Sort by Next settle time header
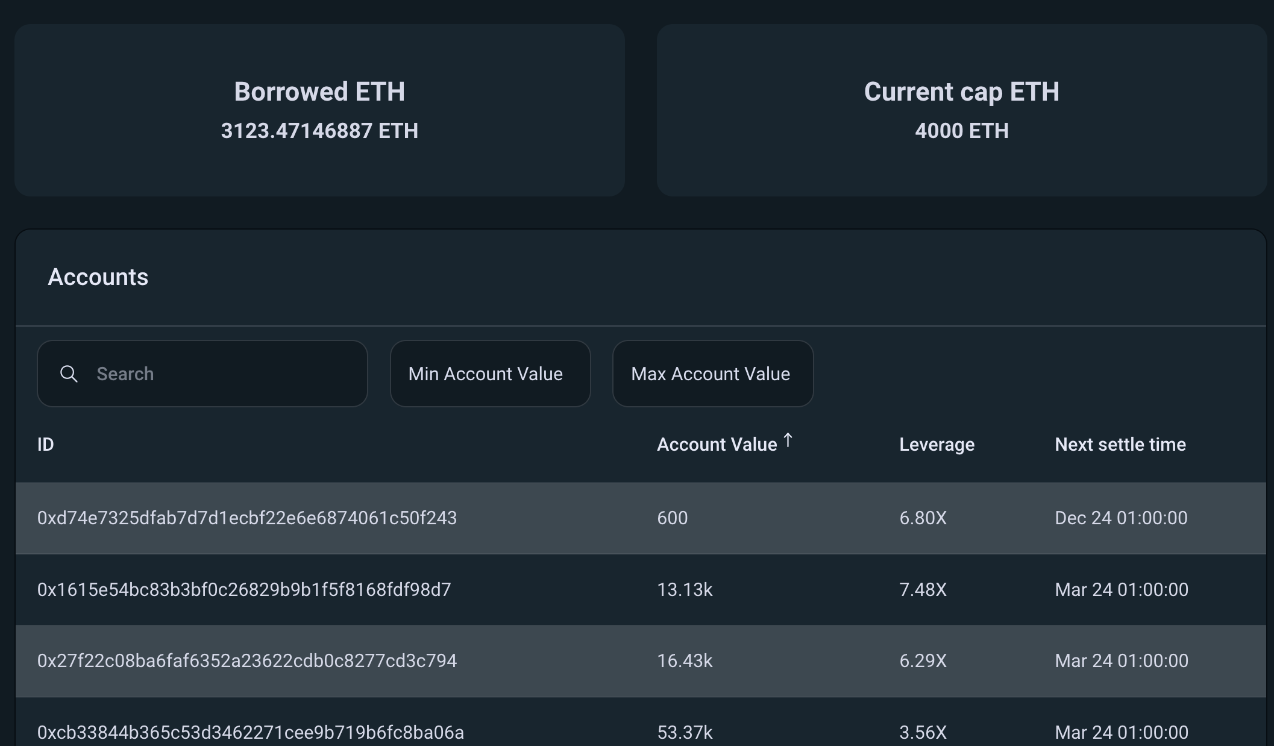 [1120, 445]
